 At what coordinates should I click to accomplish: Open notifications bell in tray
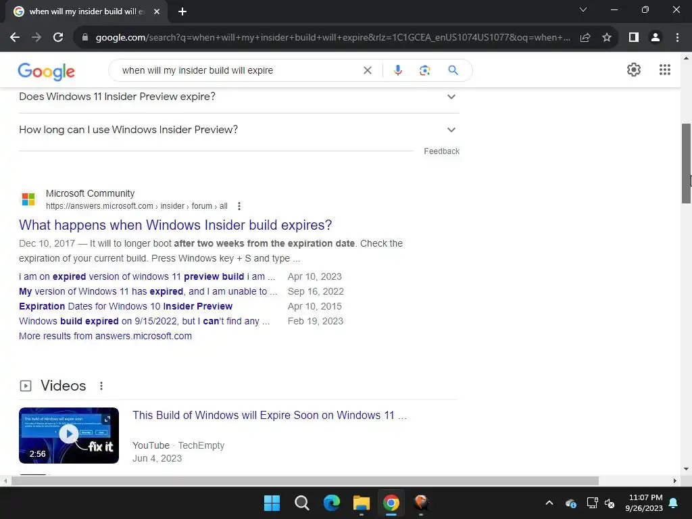(x=674, y=503)
